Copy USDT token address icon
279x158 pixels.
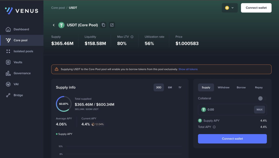tap(104, 25)
